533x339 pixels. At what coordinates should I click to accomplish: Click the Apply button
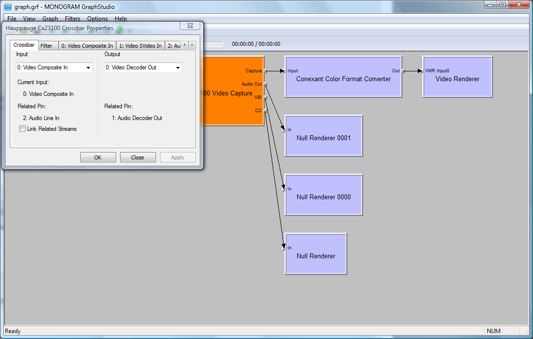pos(178,157)
